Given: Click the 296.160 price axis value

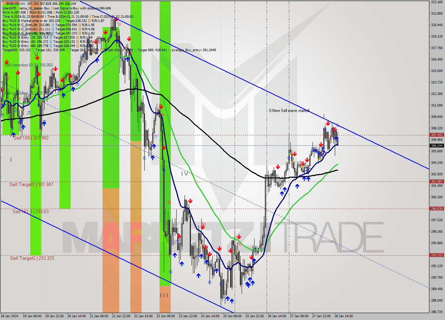Looking at the screenshot, I should (x=437, y=232).
